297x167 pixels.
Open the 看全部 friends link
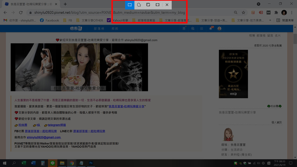246,155
